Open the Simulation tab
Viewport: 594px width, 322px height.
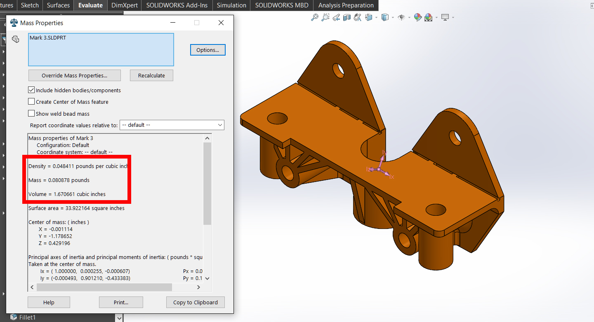pos(231,5)
